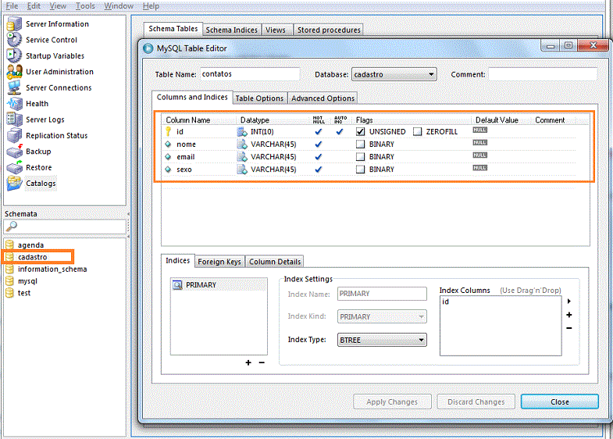Click the Table Name input field
Viewport: 613px width, 439px height.
coord(249,75)
